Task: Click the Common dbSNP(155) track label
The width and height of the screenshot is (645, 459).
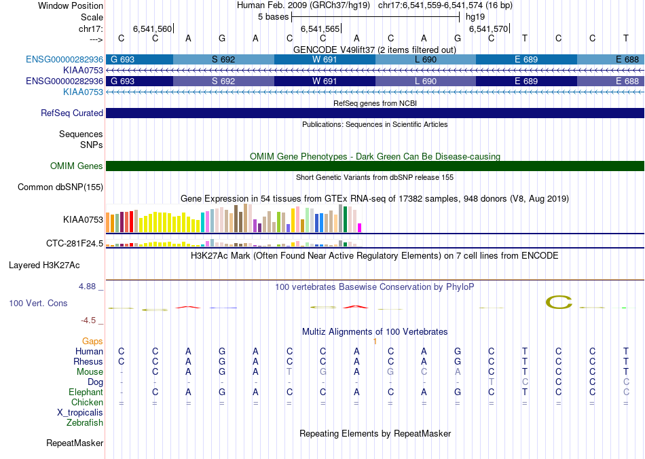Action: click(60, 187)
